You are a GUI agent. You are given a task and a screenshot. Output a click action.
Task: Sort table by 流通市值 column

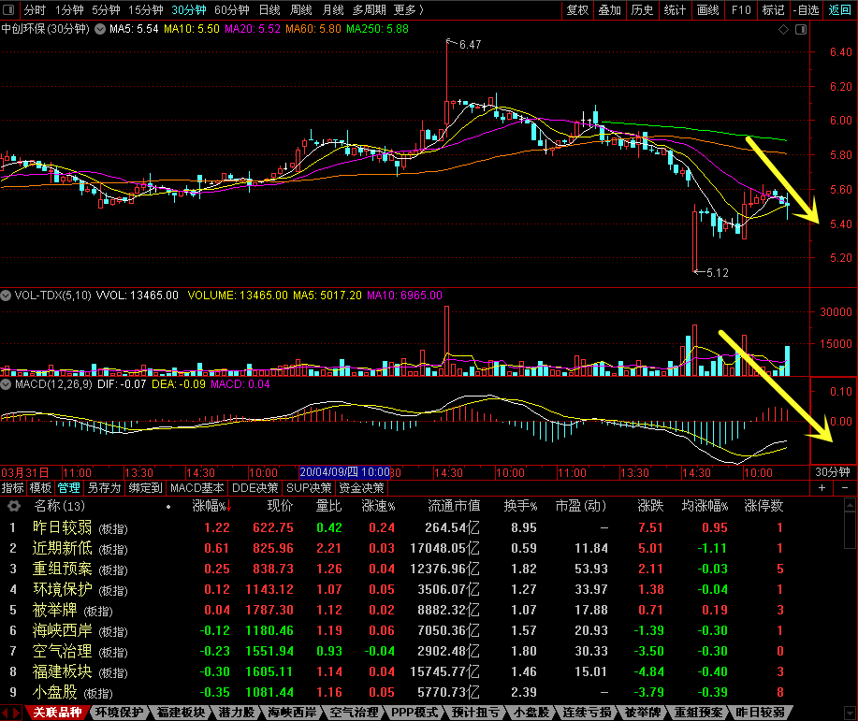[x=454, y=506]
